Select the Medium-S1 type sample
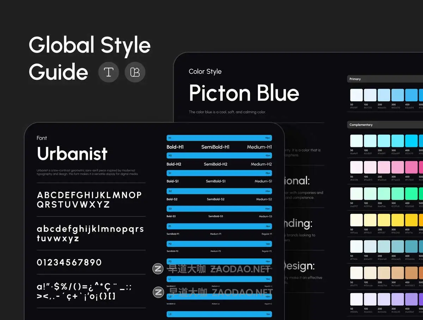The height and width of the screenshot is (320, 423). (x=263, y=181)
